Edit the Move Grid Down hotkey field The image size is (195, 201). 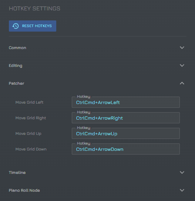coord(126,149)
